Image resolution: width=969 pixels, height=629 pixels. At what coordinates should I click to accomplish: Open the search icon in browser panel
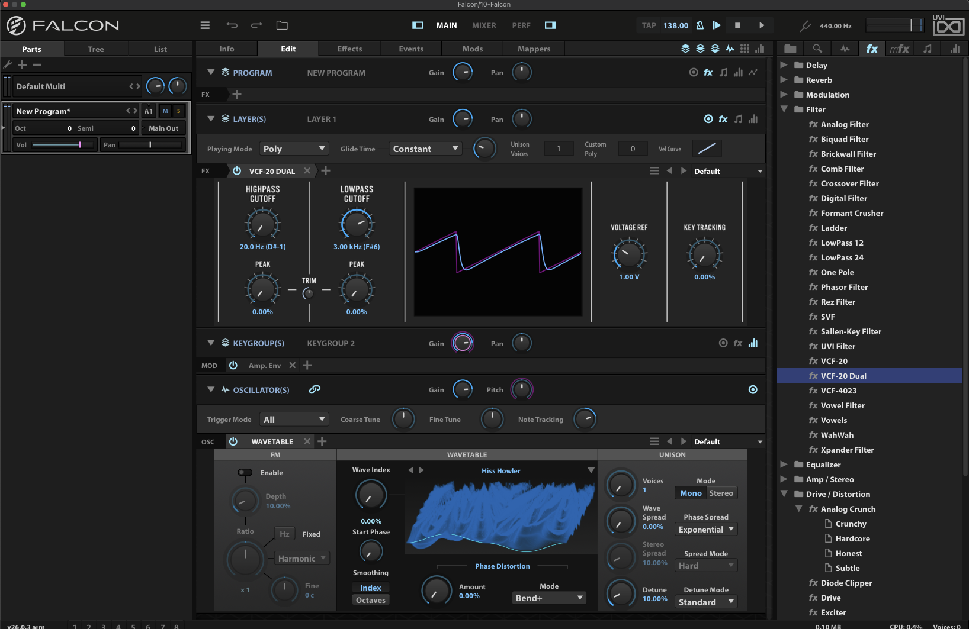[817, 49]
